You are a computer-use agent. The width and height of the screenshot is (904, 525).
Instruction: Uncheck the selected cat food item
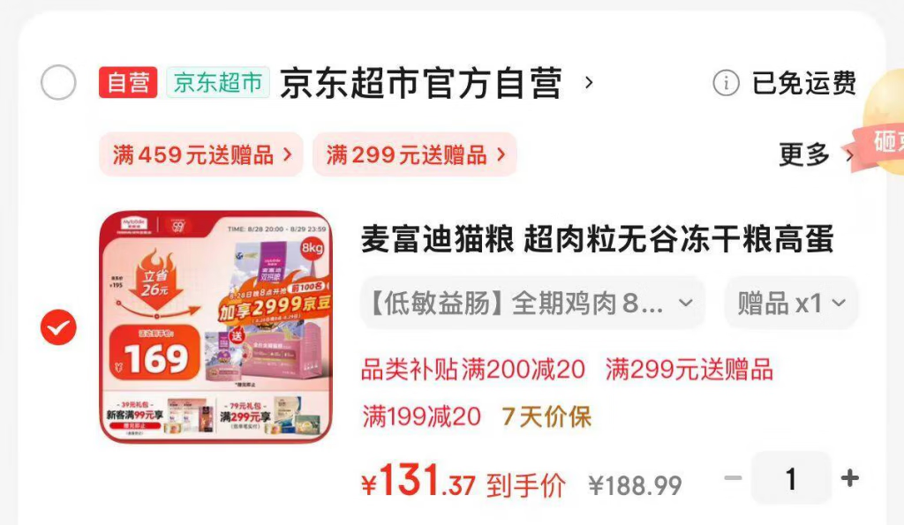point(58,327)
